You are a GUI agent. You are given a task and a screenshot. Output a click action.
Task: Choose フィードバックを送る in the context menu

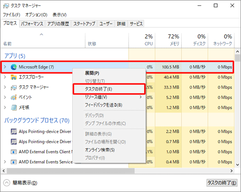(109, 105)
